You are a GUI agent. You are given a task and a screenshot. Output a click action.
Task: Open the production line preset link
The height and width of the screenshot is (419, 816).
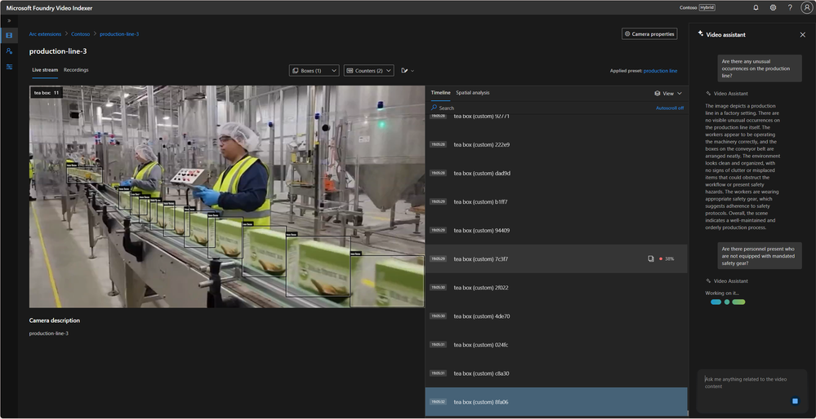click(660, 71)
